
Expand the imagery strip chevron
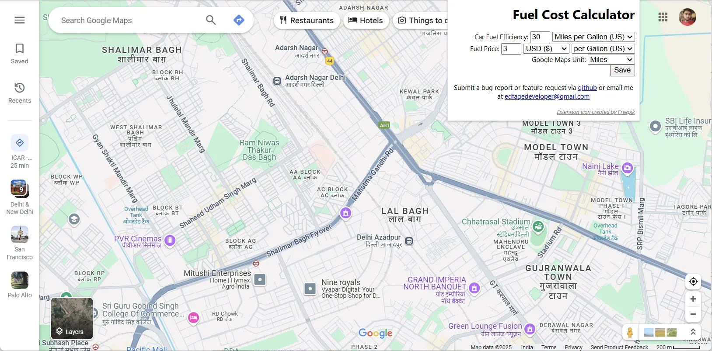coord(693,332)
